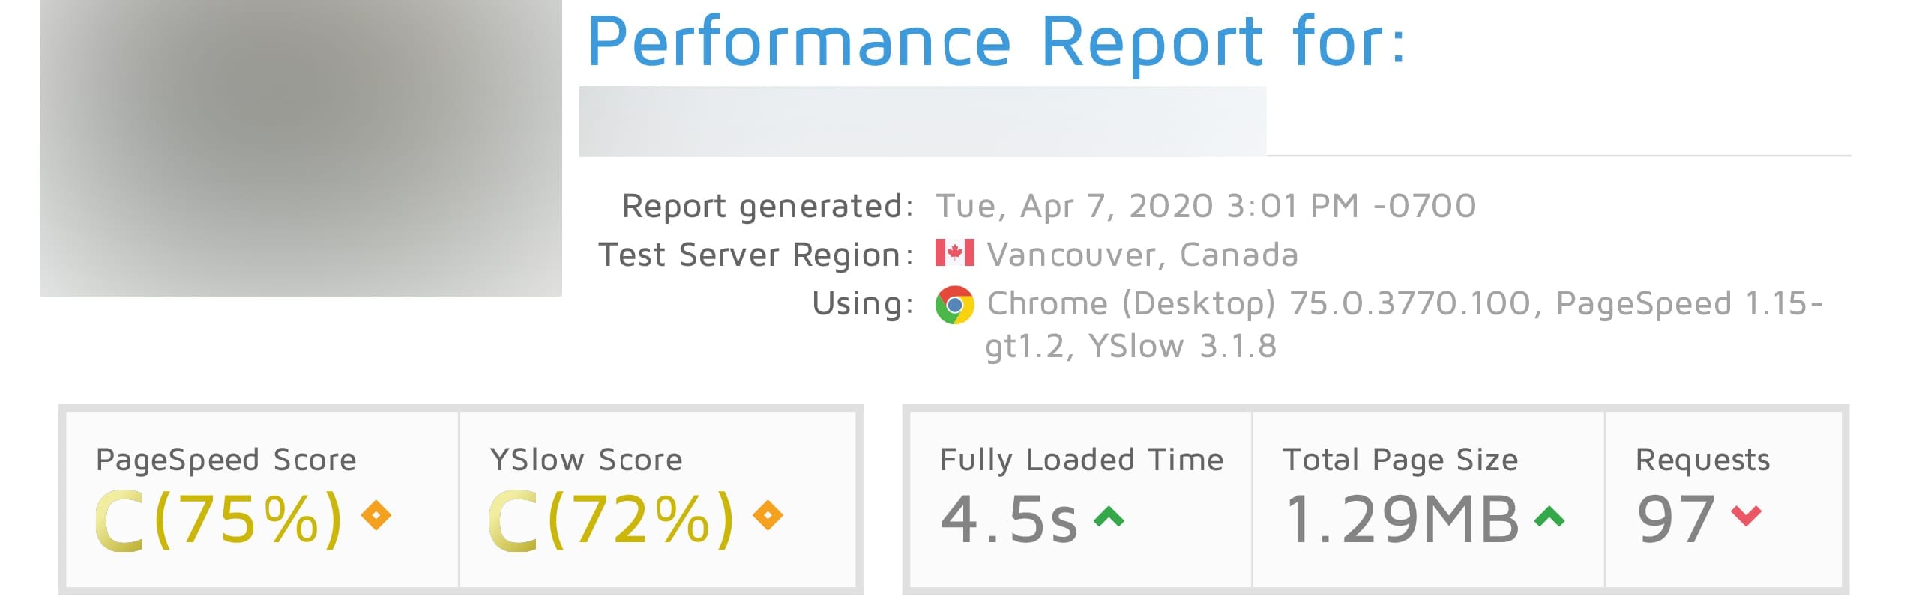Open the Fully Loaded Time metric panel

click(1082, 460)
